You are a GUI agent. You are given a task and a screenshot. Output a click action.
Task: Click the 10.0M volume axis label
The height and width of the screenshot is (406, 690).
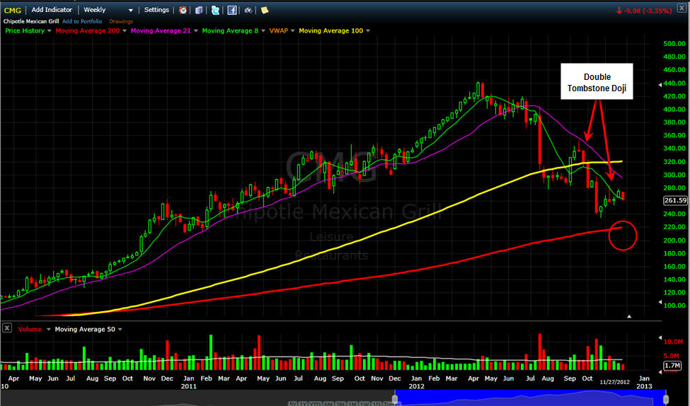[x=673, y=342]
